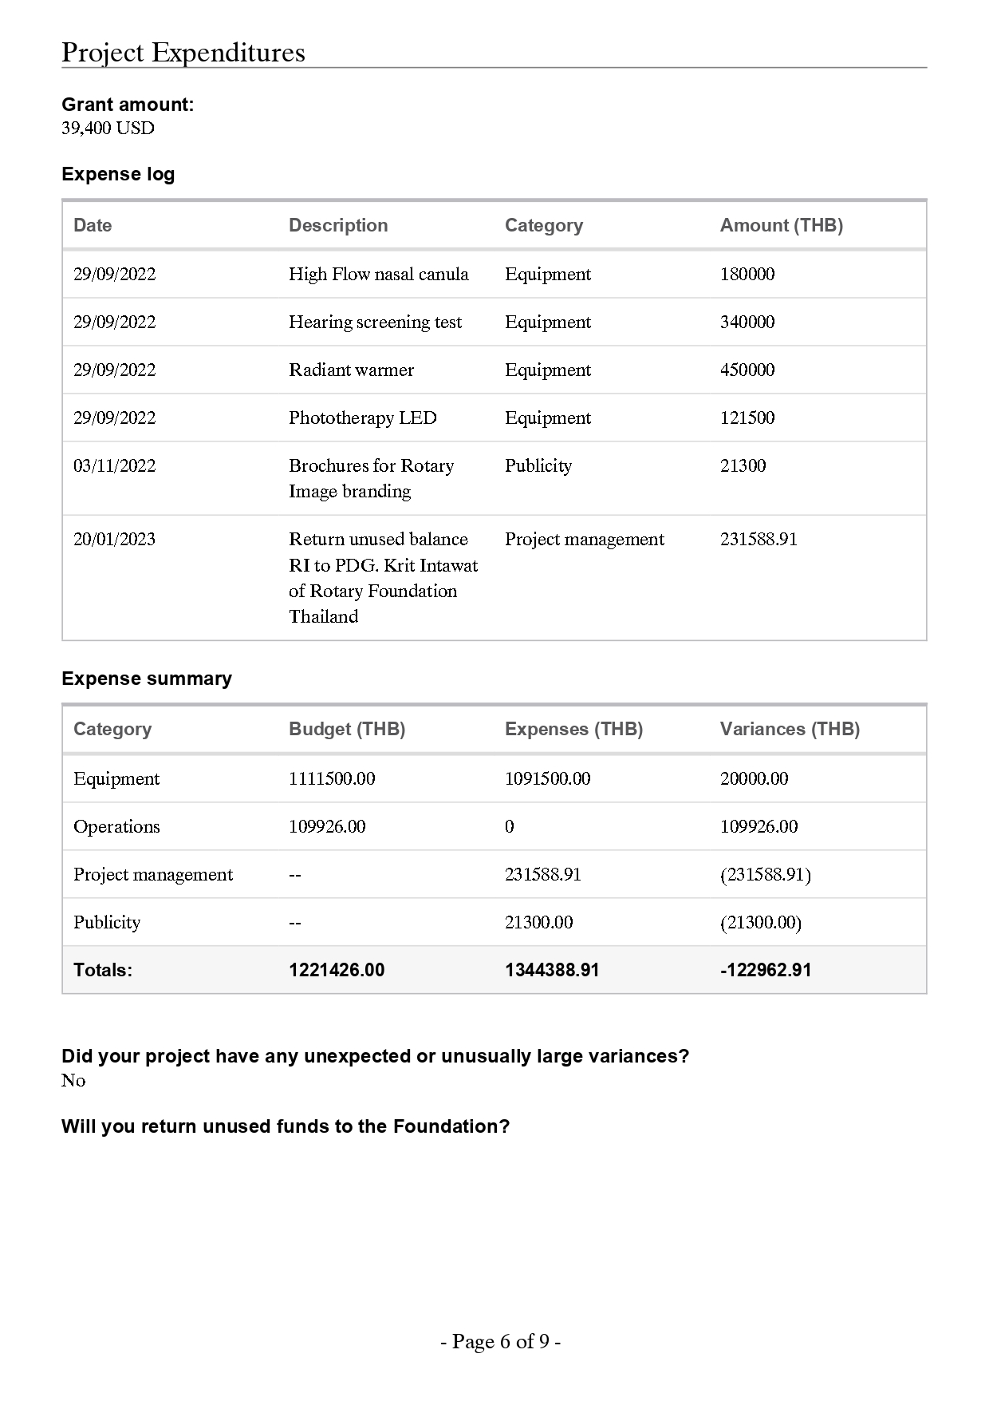Click the Phototherapy LED description cell

[362, 418]
